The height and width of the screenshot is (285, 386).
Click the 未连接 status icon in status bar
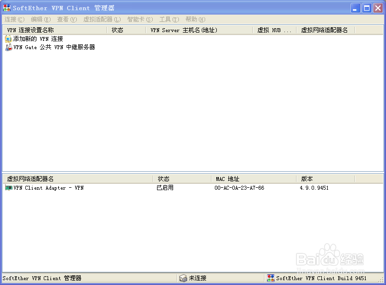click(183, 278)
